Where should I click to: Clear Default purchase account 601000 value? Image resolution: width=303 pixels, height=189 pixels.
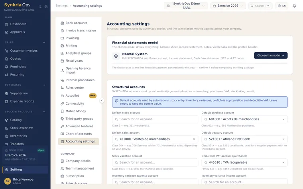pos(283,119)
